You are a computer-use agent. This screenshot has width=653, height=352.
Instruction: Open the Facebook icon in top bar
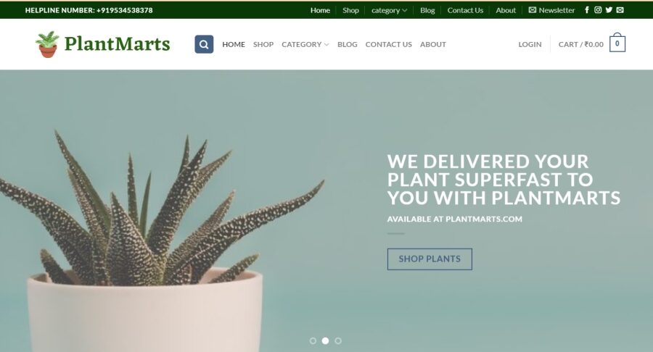click(587, 10)
